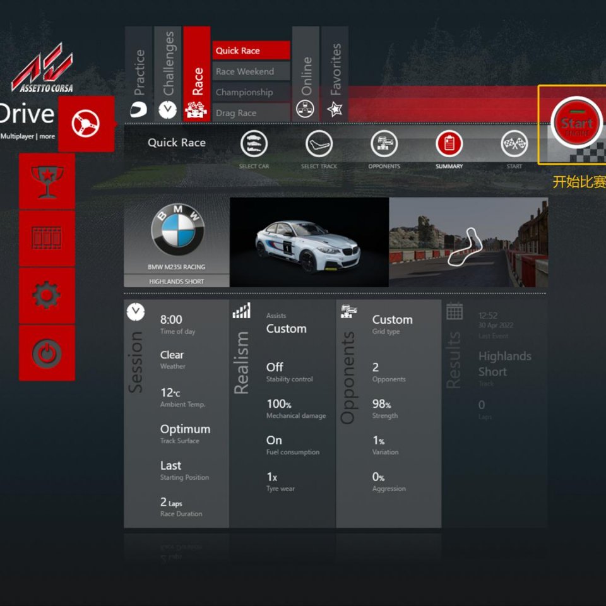
Task: Click the Results calendar icon
Action: [x=454, y=311]
